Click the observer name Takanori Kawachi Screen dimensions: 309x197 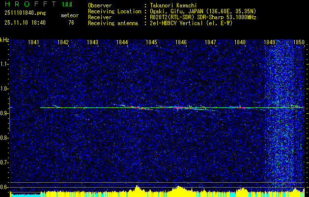pyautogui.click(x=173, y=5)
